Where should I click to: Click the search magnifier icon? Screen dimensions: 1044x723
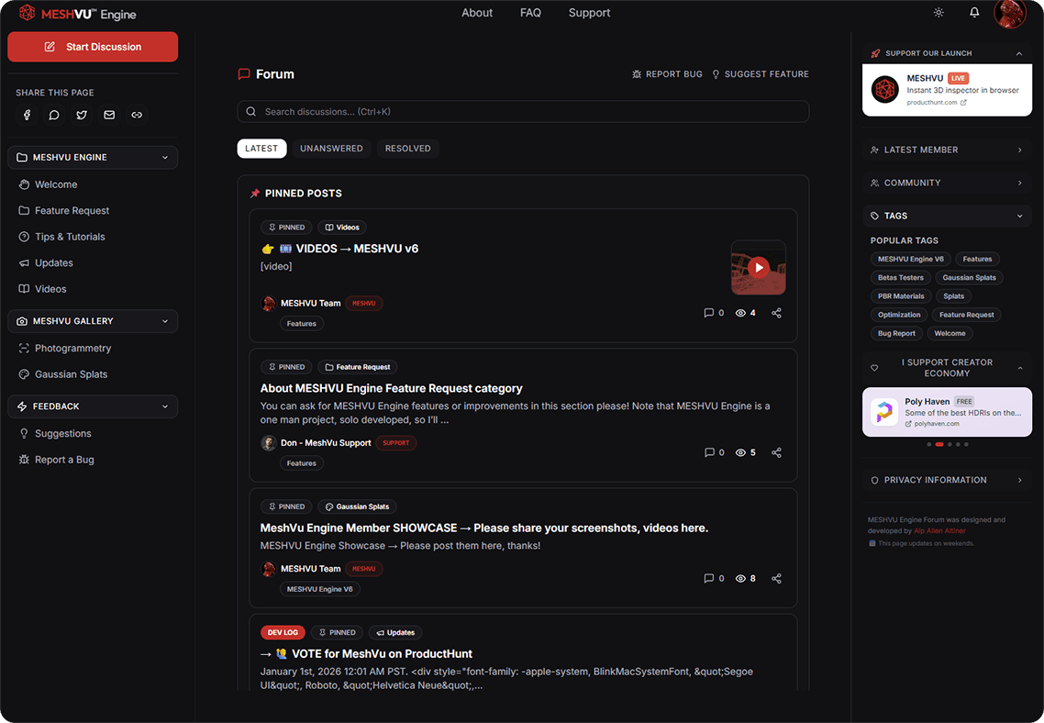(251, 112)
